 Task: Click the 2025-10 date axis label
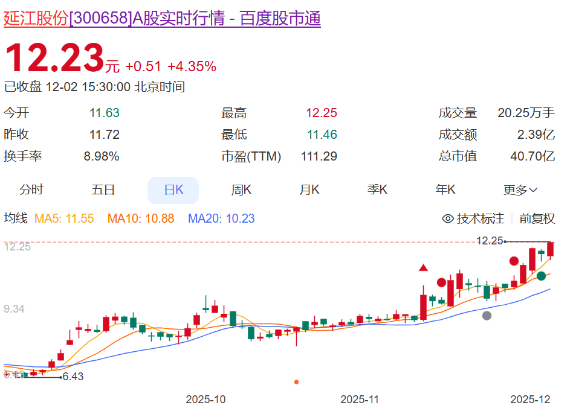pos(206,400)
